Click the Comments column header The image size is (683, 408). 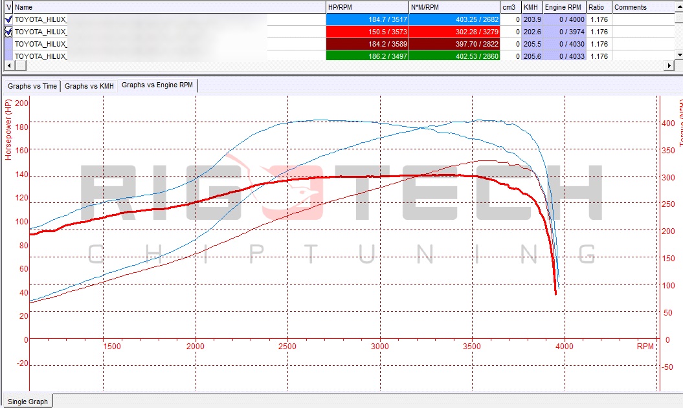644,7
